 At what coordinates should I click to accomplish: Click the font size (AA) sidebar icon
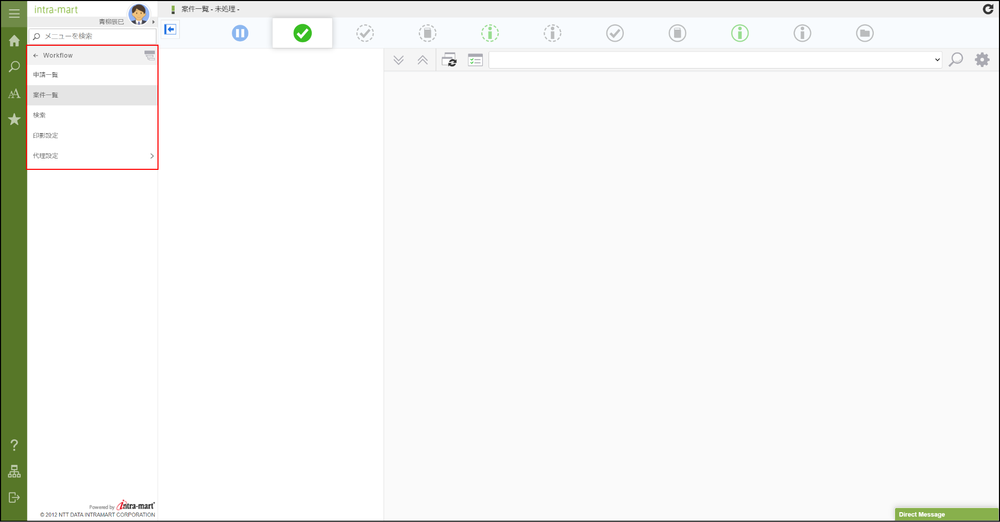click(x=14, y=93)
